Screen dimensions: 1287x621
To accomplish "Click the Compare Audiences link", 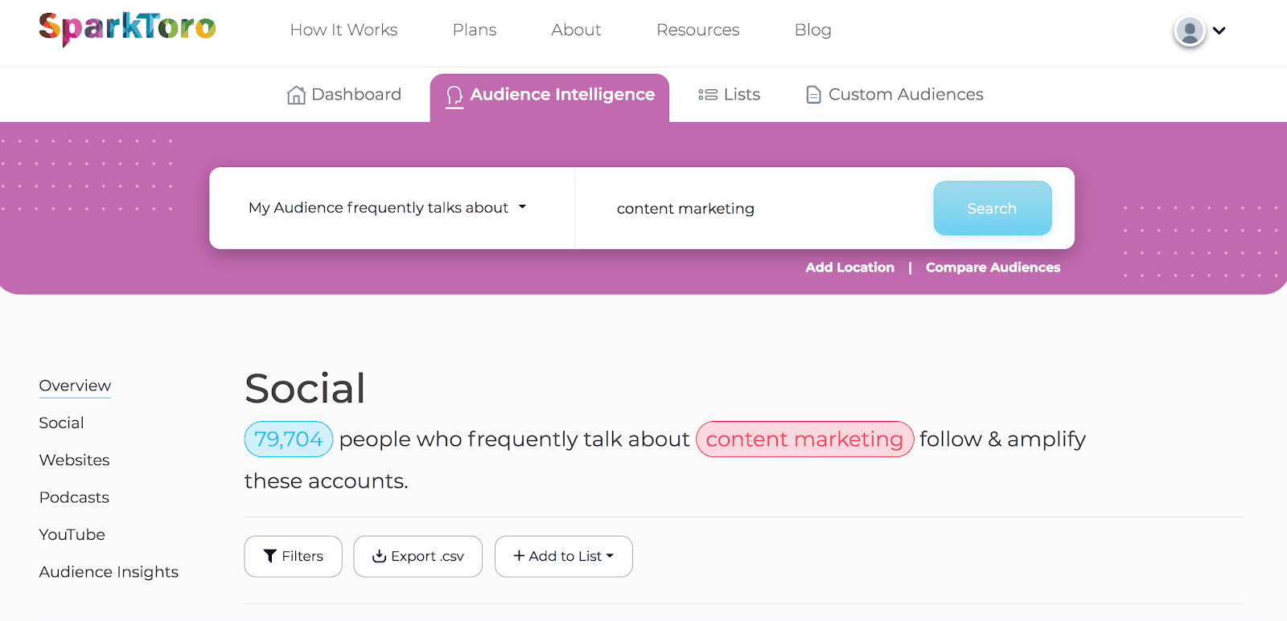I will coord(993,268).
